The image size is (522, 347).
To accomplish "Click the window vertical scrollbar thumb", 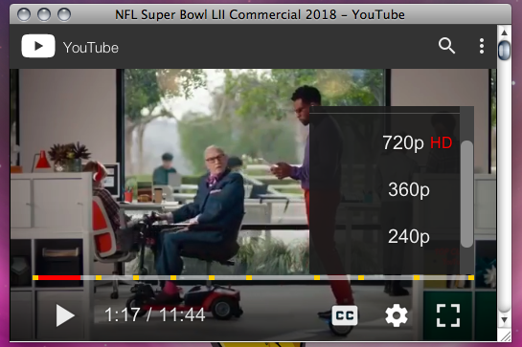I will 504,51.
